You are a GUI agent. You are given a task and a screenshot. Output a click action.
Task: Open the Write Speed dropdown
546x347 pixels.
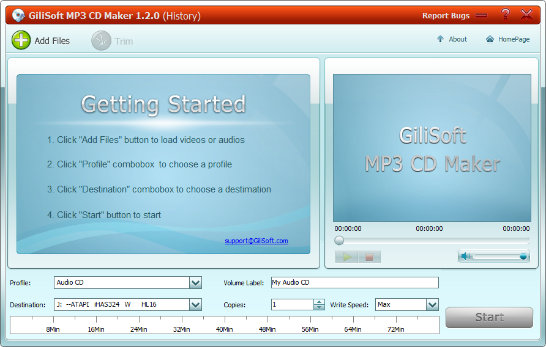[x=432, y=305]
